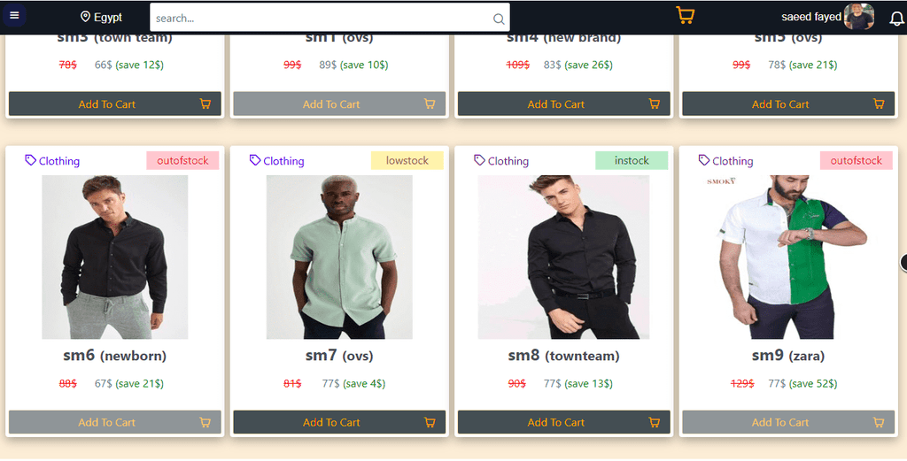Click the sm7 (ovs) product title
This screenshot has height=461, width=907.
(339, 356)
